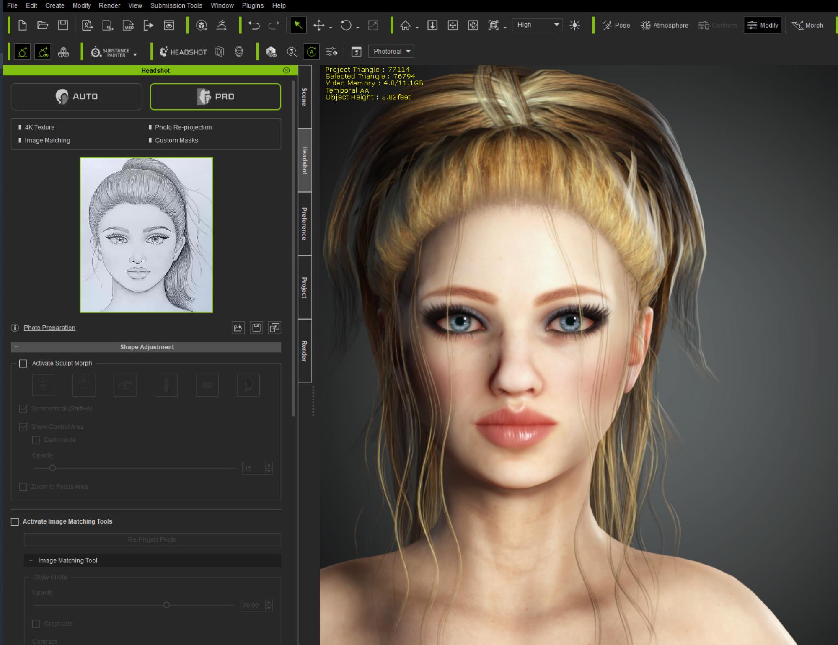Open the Home view dropdown arrow
838x645 pixels.
417,28
